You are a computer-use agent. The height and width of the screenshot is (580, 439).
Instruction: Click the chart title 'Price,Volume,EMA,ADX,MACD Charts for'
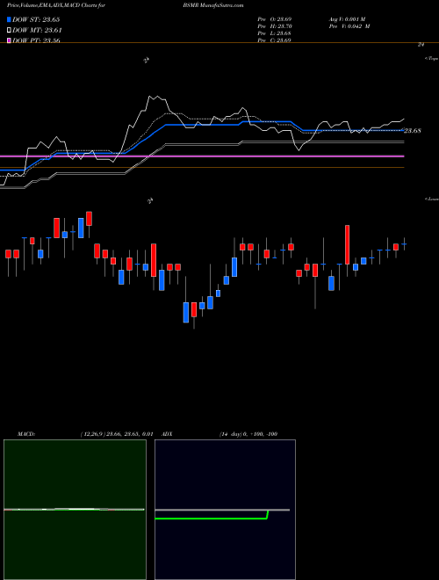pyautogui.click(x=56, y=6)
